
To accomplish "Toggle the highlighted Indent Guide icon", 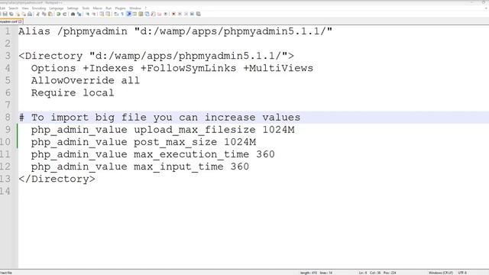I will [129, 14].
